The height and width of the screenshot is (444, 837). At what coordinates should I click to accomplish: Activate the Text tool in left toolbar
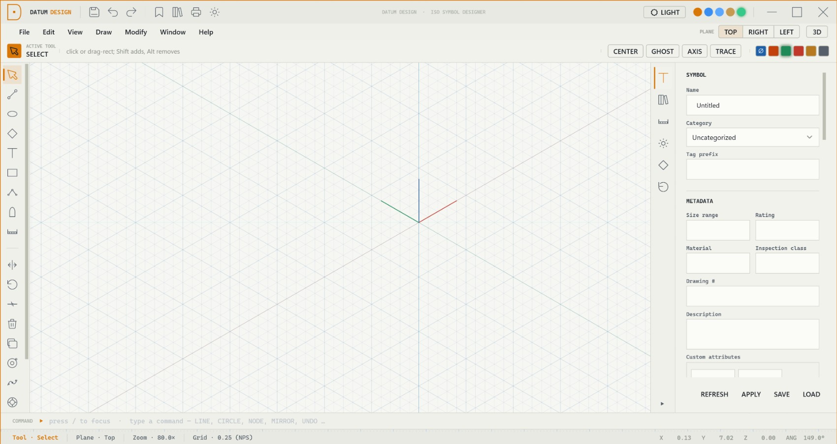tap(12, 154)
